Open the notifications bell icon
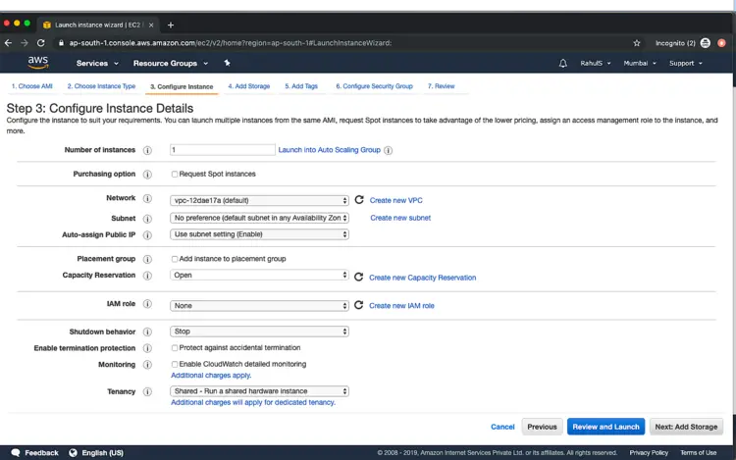 coord(563,63)
